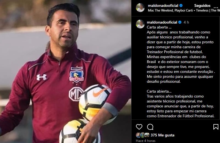
Task: Click the 4 h caption timestamp
Action: (x=186, y=22)
